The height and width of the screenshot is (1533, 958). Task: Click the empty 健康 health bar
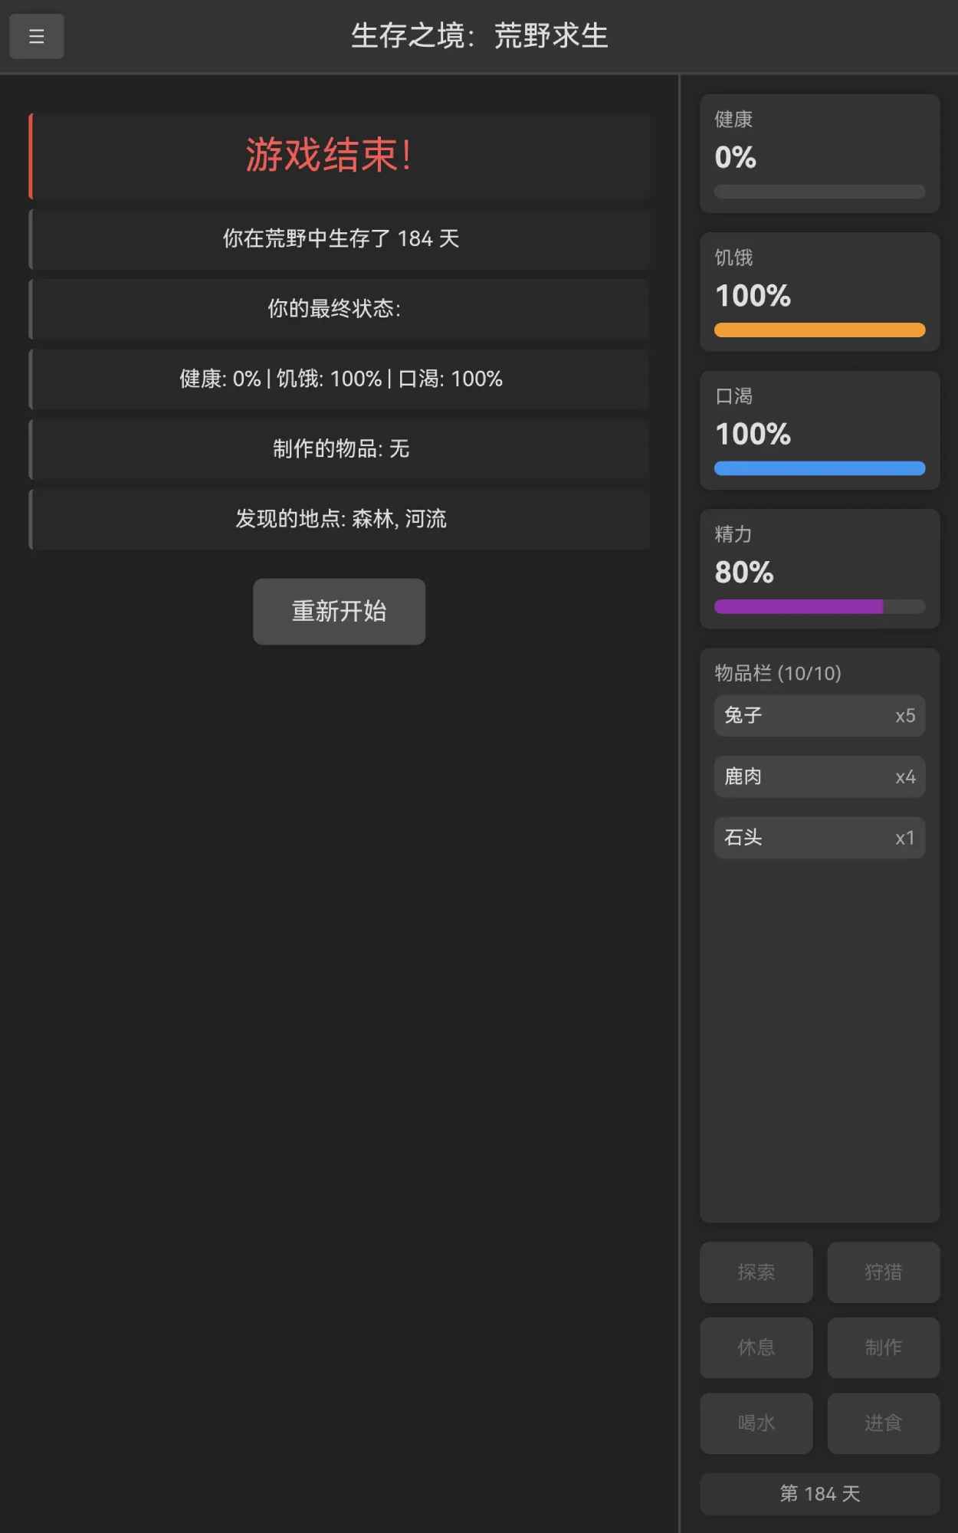(x=819, y=192)
